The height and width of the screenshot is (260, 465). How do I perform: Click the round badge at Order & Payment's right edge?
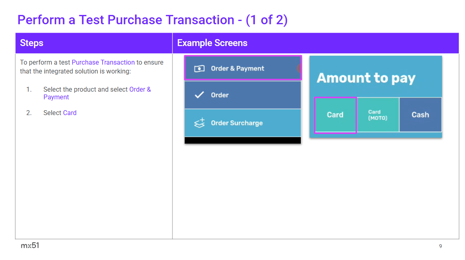click(x=299, y=69)
